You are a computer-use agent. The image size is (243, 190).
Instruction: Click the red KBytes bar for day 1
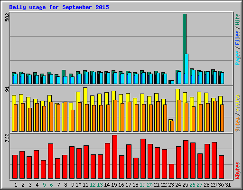(x=15, y=167)
